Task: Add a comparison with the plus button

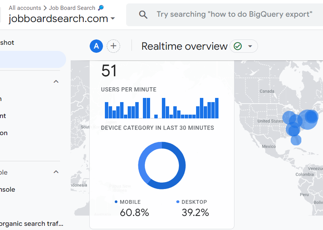Action: coord(113,46)
